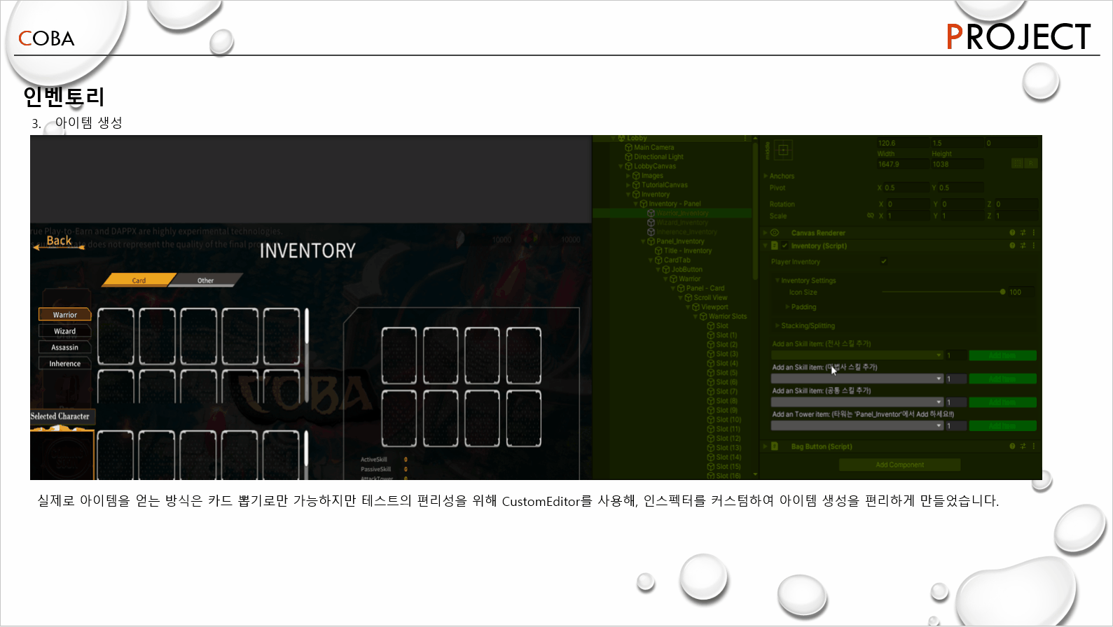Image resolution: width=1113 pixels, height=627 pixels.
Task: Toggle the Player Inventory checkbox
Action: pyautogui.click(x=883, y=262)
